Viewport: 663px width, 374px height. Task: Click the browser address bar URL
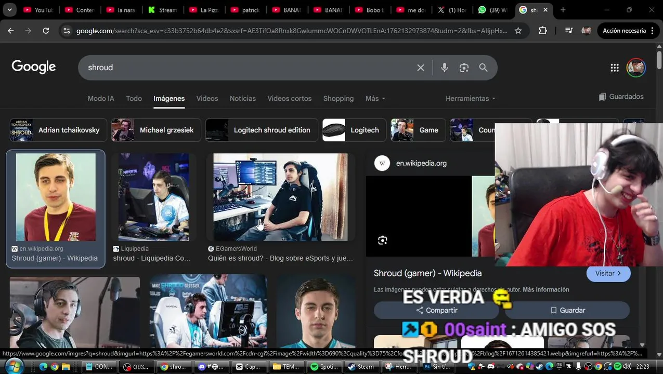click(291, 31)
